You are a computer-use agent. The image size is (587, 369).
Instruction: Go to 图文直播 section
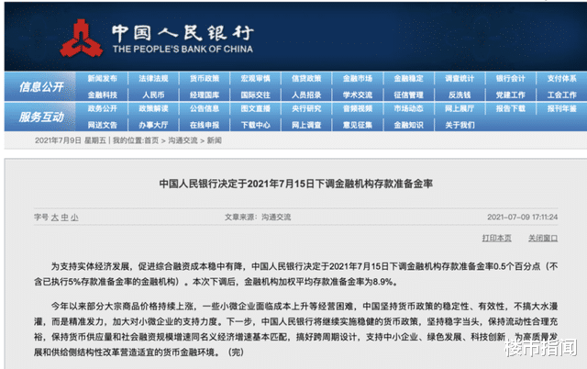[255, 108]
